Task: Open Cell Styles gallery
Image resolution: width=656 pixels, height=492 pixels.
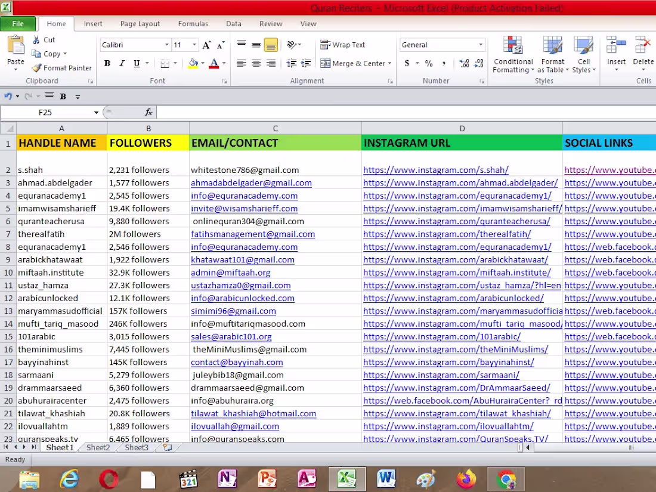Action: 584,55
